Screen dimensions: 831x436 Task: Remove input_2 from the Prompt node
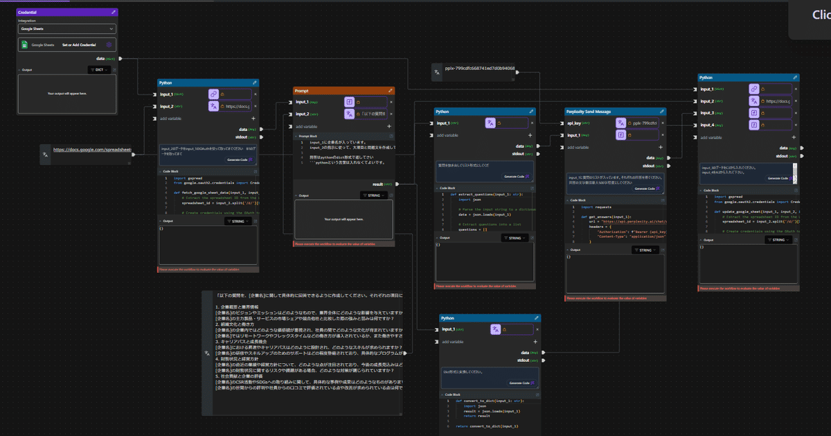(x=390, y=114)
